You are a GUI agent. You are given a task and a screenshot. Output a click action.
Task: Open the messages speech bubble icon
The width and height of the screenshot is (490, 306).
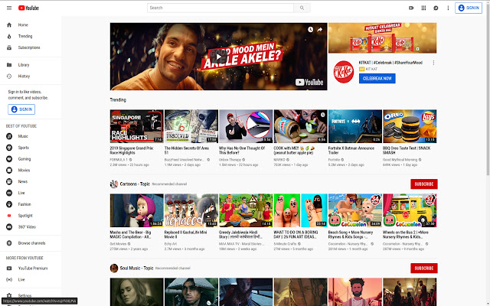pos(436,8)
